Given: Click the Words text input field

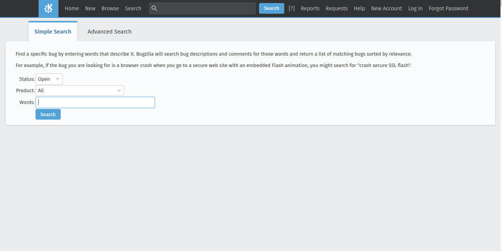Looking at the screenshot, I should point(95,102).
